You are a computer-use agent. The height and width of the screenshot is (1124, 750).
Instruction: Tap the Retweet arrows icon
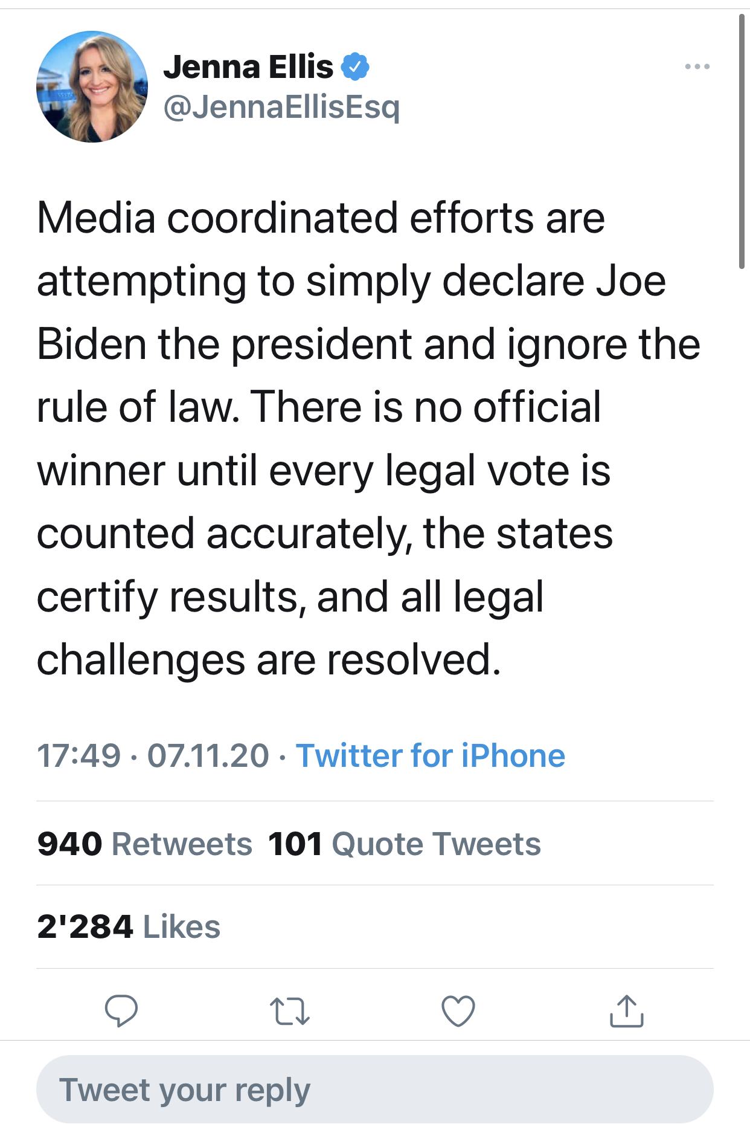[289, 1012]
